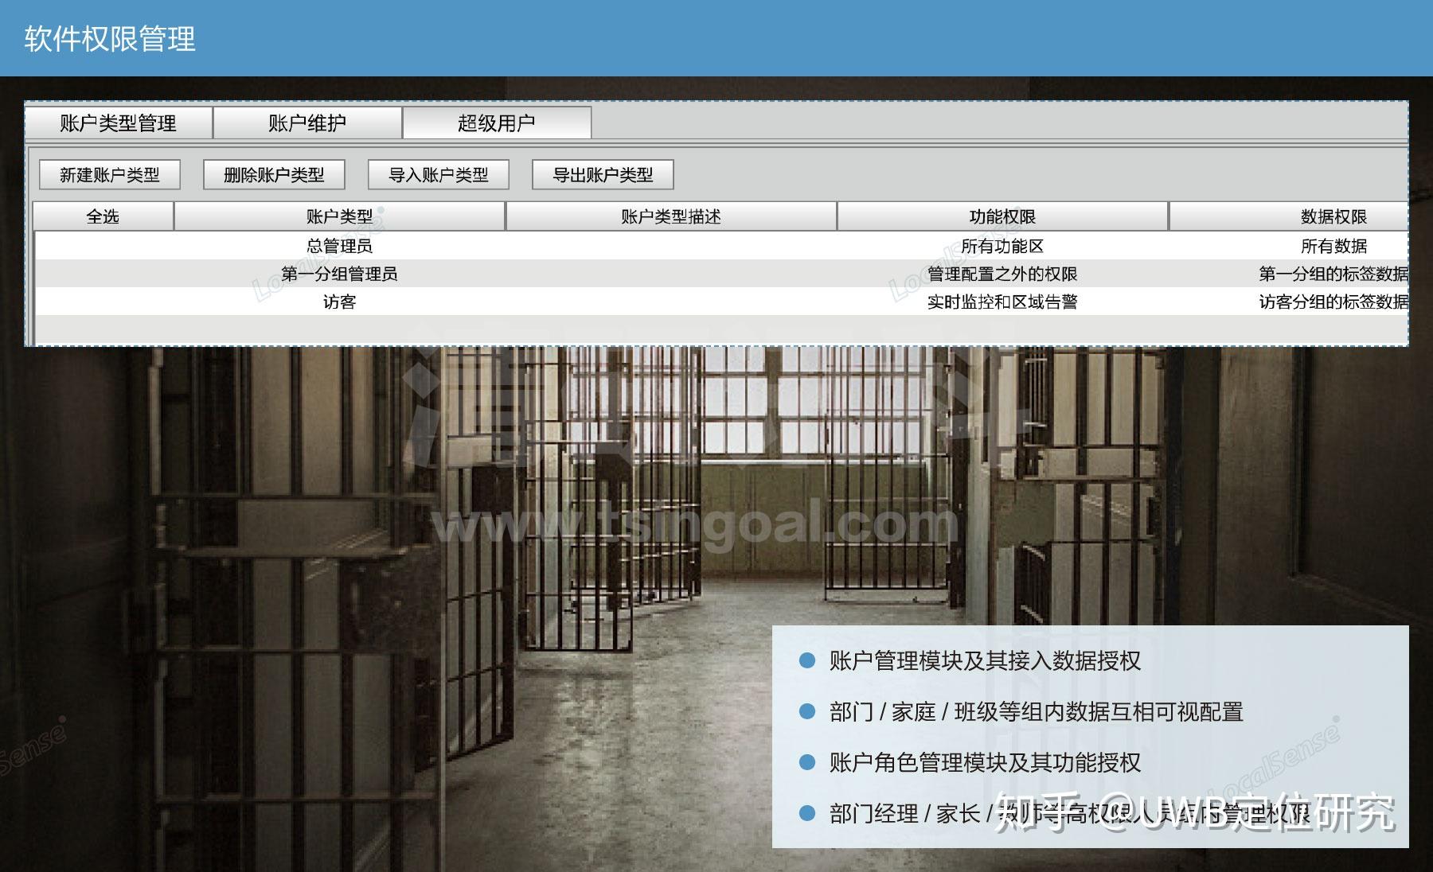Click the 删除账户类型 button
The image size is (1433, 872).
tap(274, 175)
